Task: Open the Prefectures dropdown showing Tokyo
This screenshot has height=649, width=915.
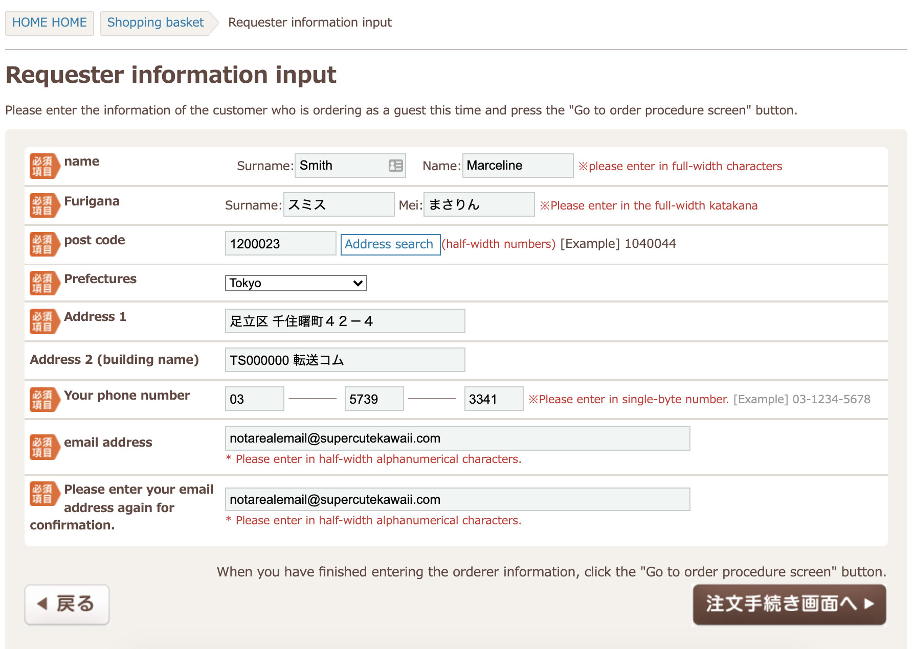Action: [296, 283]
